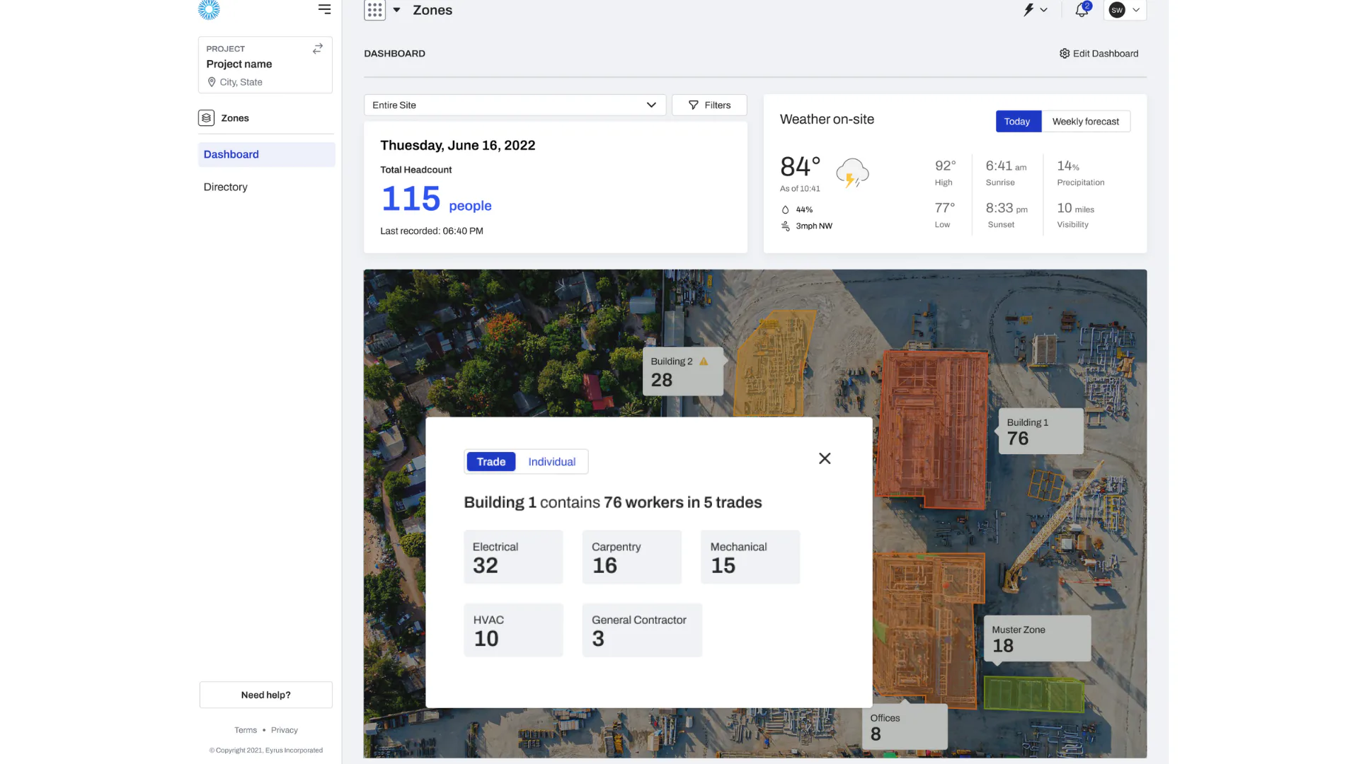Click Edit Dashboard gear link
Viewport: 1359px width, 764px height.
pyautogui.click(x=1099, y=54)
